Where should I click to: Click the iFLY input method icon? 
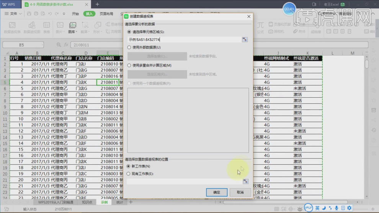(308, 208)
